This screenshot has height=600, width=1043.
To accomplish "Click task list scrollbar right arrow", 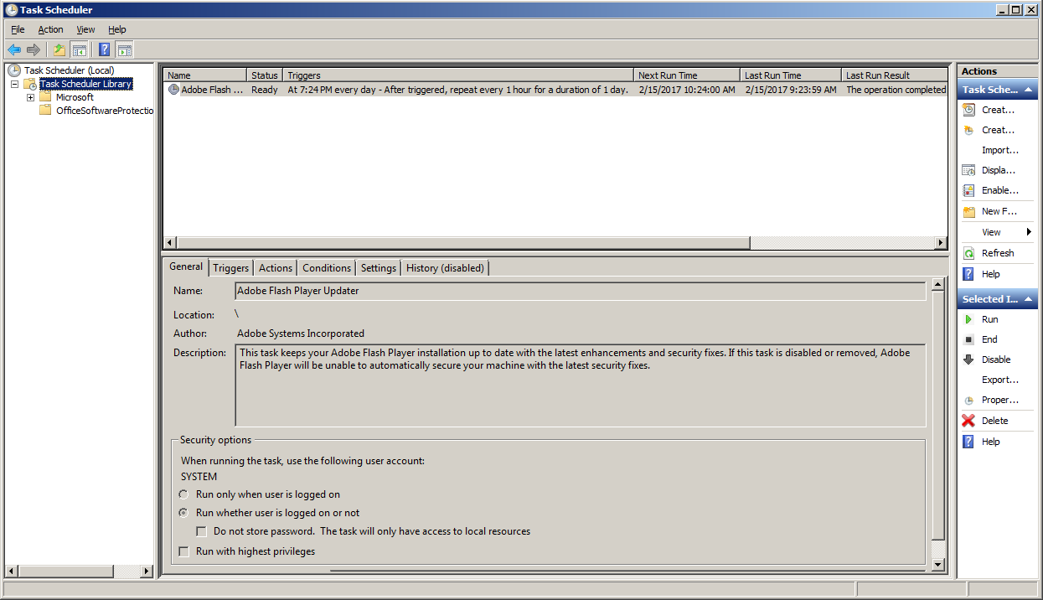I will click(x=941, y=243).
